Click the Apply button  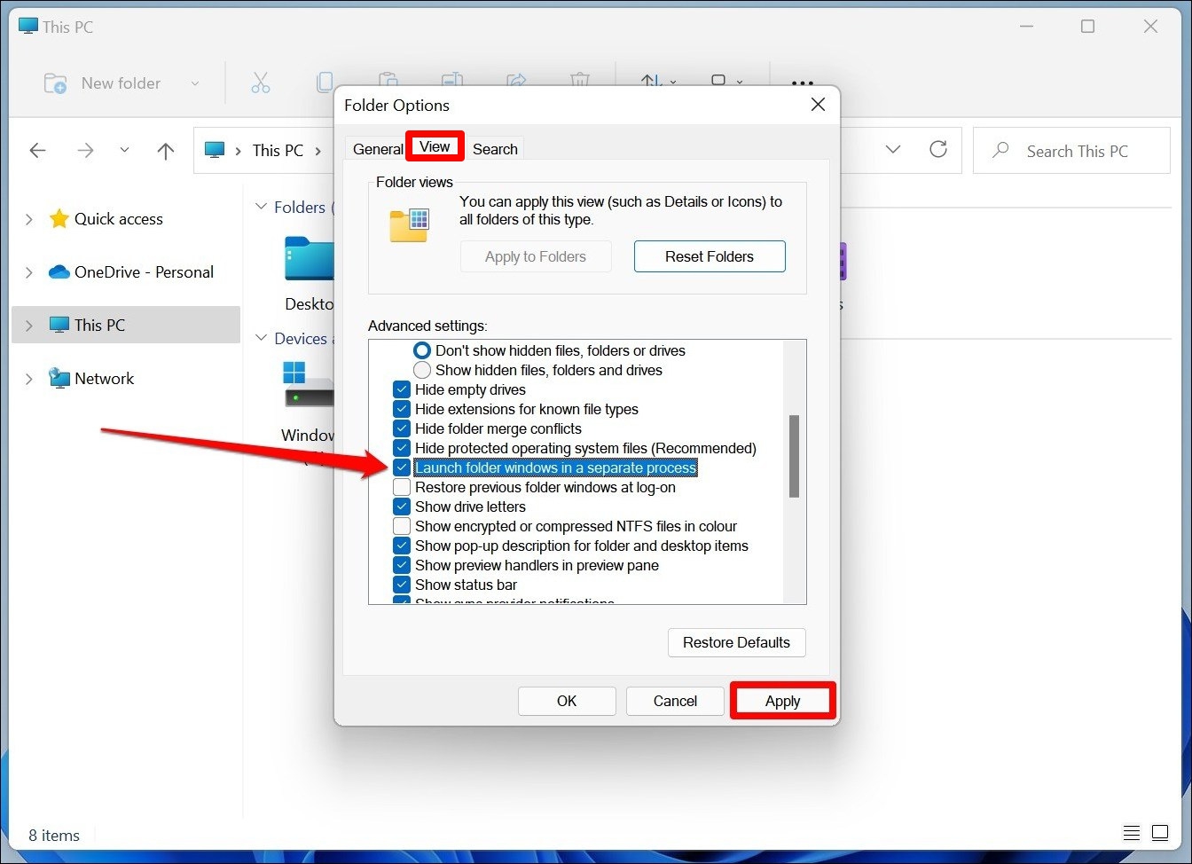pos(782,701)
